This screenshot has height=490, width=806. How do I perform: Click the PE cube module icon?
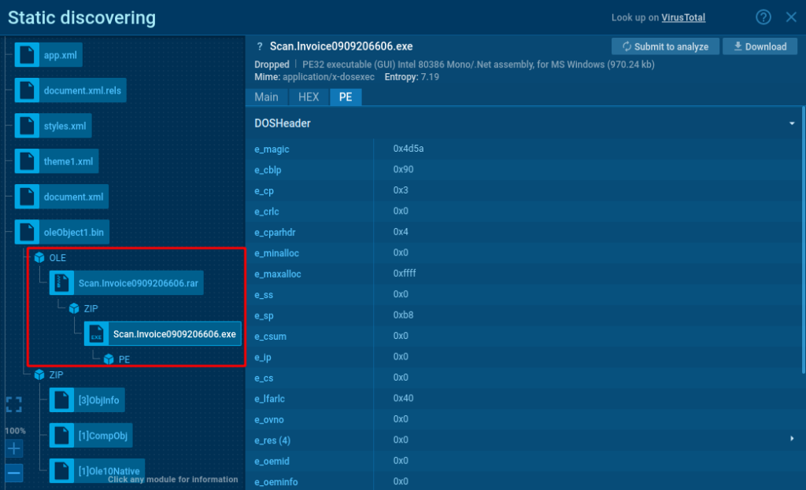[x=109, y=359]
